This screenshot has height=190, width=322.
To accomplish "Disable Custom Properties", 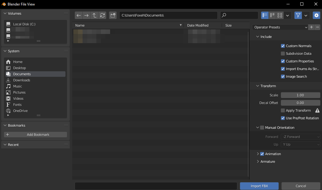I will click(x=283, y=61).
